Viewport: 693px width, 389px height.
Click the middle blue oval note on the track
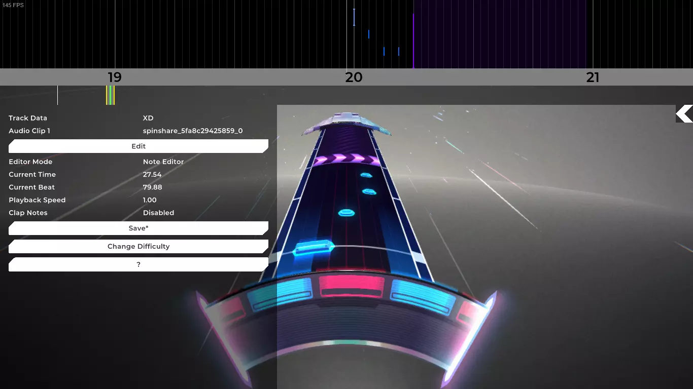click(369, 191)
